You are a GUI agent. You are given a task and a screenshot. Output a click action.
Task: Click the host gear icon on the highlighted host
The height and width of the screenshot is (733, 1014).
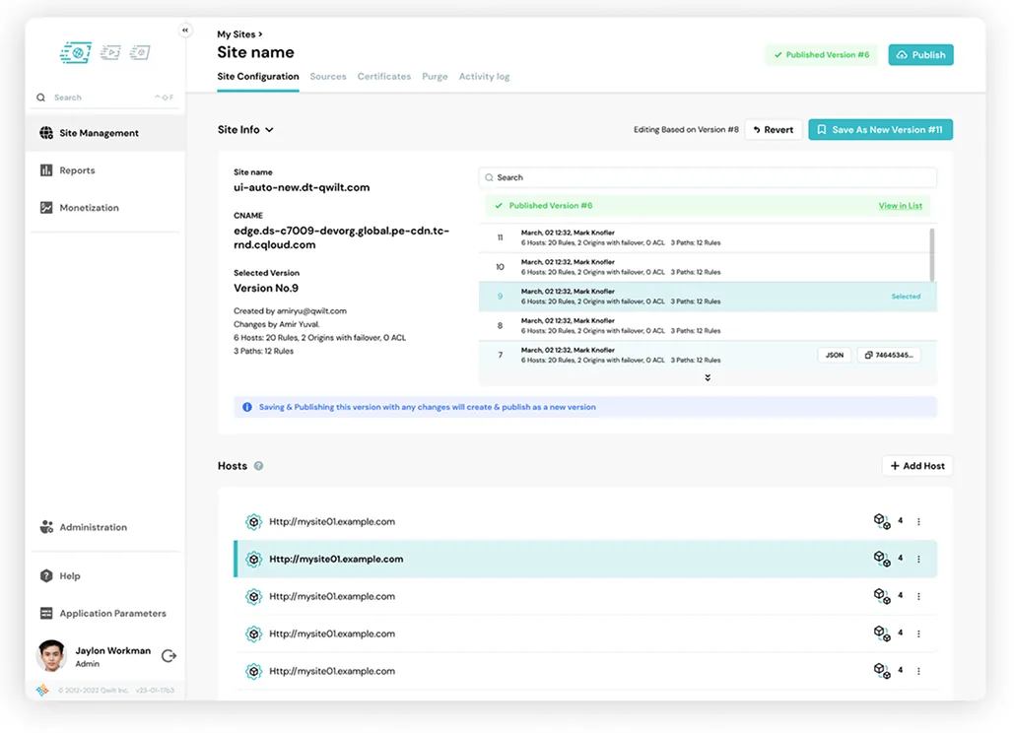(x=253, y=560)
